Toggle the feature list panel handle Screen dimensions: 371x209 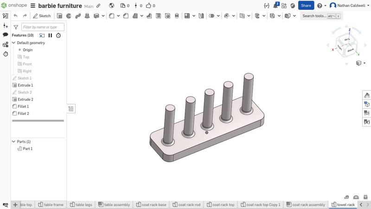point(71,109)
